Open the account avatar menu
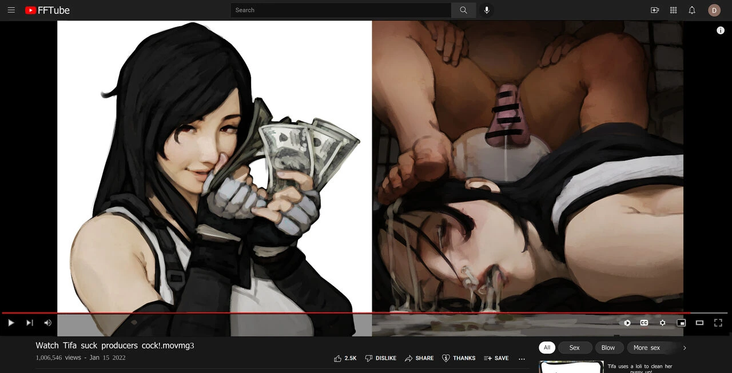The height and width of the screenshot is (373, 732). (x=714, y=10)
